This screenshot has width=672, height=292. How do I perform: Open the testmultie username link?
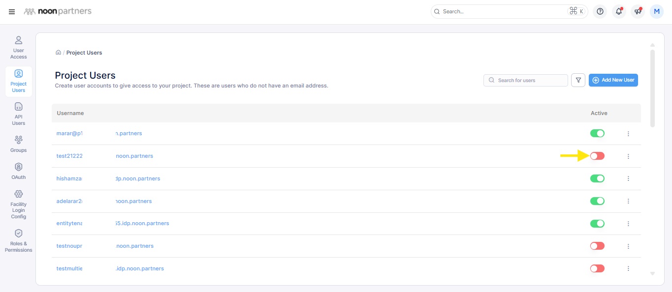69,268
